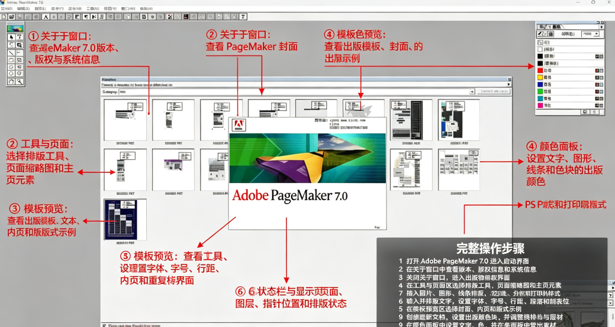Expand the template category dropdown arrow

coord(472,91)
